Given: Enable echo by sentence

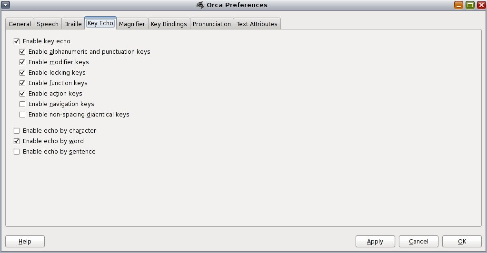Looking at the screenshot, I should click(x=17, y=152).
